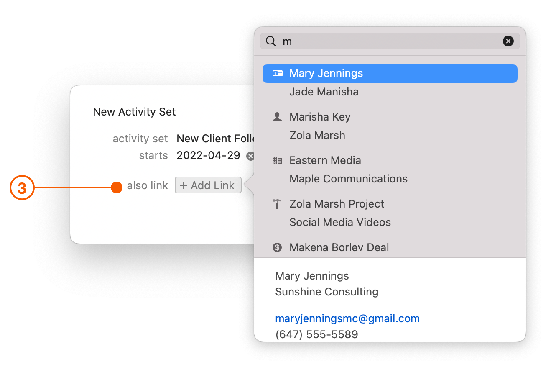The height and width of the screenshot is (375, 556).
Task: Click the person icon next to Marisha Key
Action: [x=277, y=117]
